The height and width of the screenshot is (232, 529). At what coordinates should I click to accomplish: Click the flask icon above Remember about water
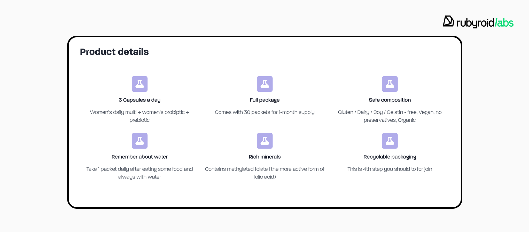(x=139, y=141)
